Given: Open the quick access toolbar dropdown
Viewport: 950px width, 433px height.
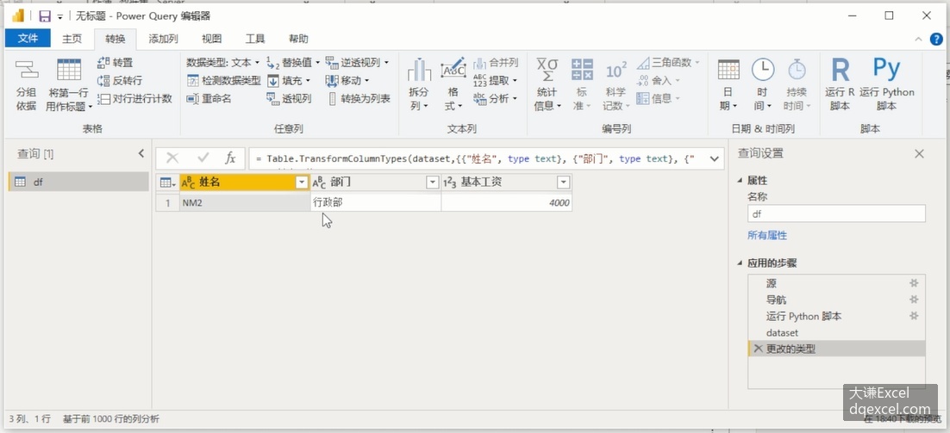Looking at the screenshot, I should pos(60,17).
